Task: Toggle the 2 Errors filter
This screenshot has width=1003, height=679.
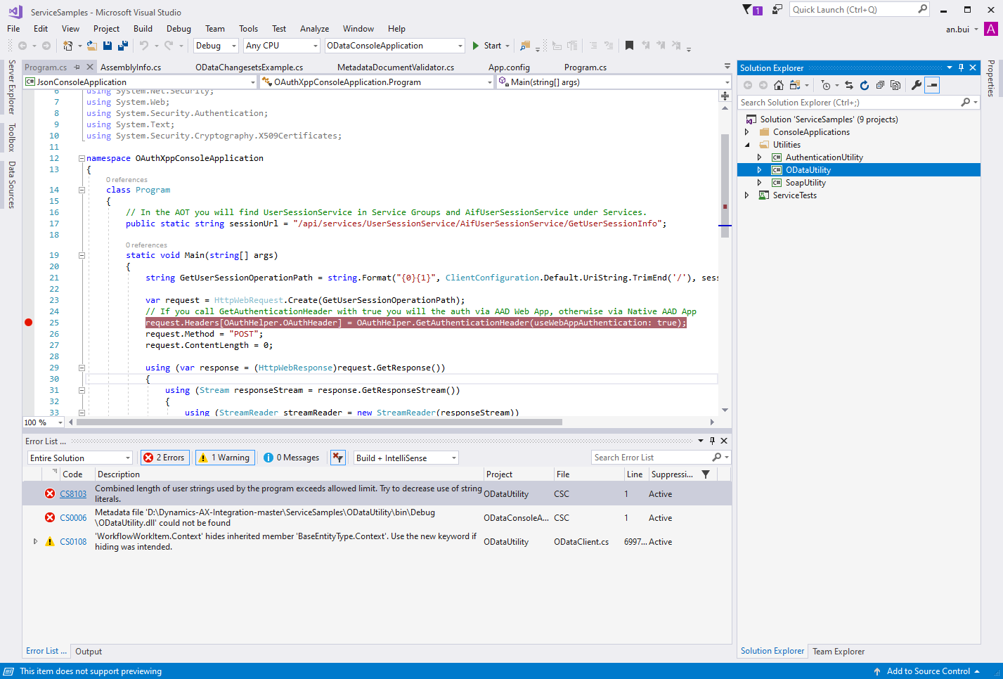Action: click(166, 458)
